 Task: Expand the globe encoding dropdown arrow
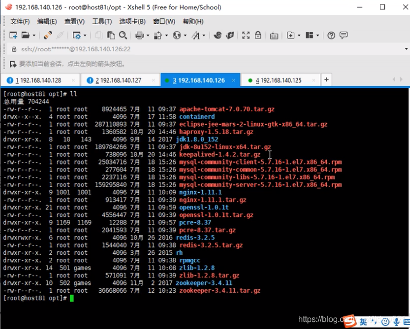[x=185, y=35]
